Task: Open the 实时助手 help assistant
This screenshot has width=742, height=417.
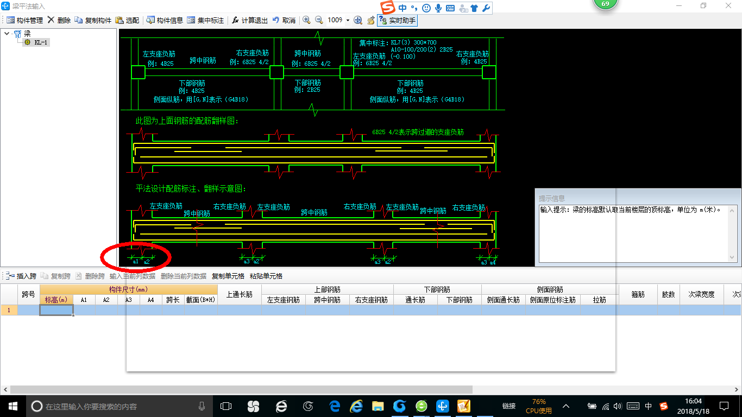Action: 397,20
